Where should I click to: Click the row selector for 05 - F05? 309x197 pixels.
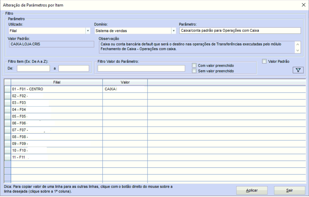pyautogui.click(x=7, y=116)
